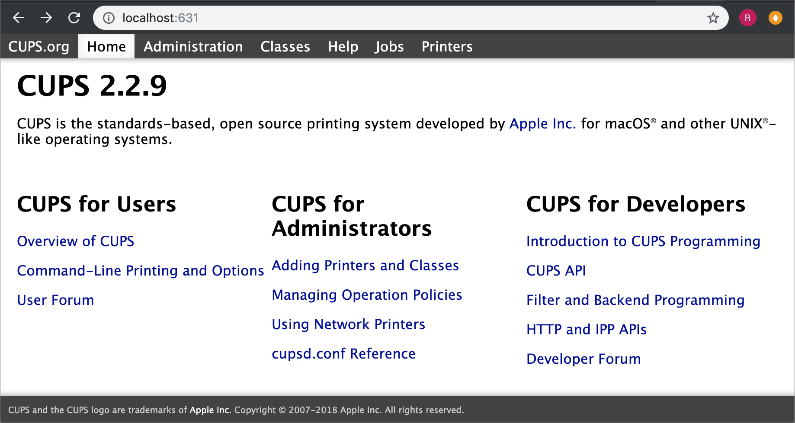Click the CUPS for Users heading
The image size is (795, 423).
click(96, 204)
